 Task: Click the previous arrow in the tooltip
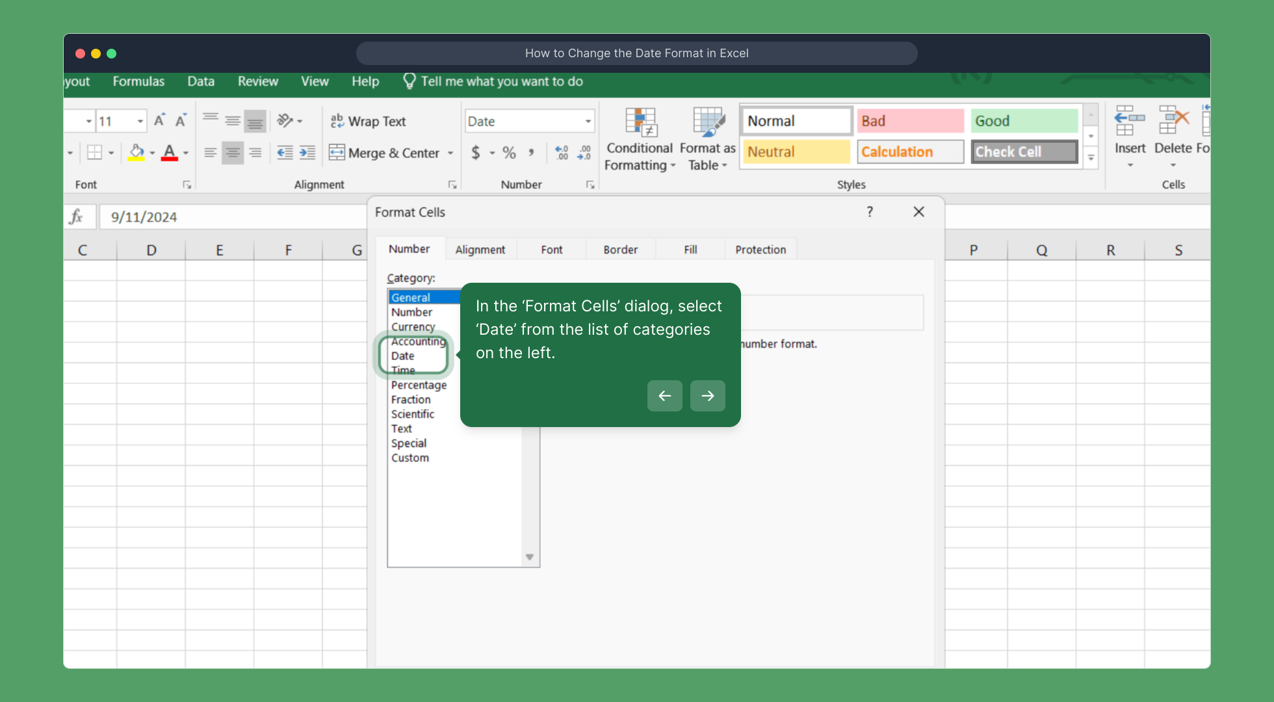(x=664, y=395)
